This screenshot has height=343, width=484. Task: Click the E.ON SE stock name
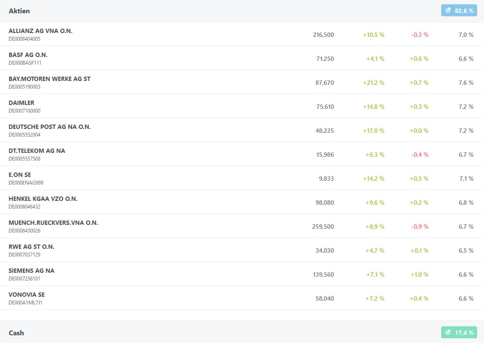click(x=20, y=175)
